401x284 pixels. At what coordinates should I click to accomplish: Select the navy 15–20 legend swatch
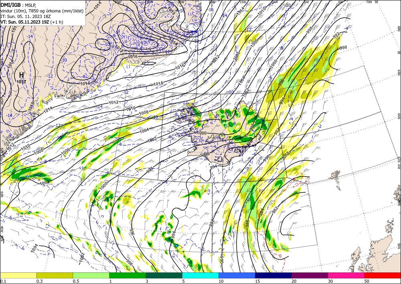pos(273,275)
